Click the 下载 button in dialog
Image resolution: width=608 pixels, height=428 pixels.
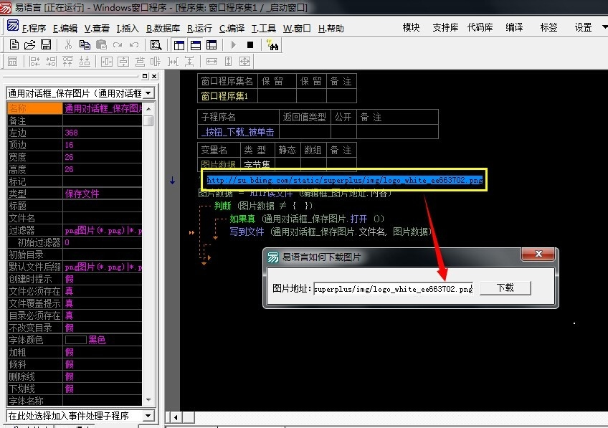[505, 287]
